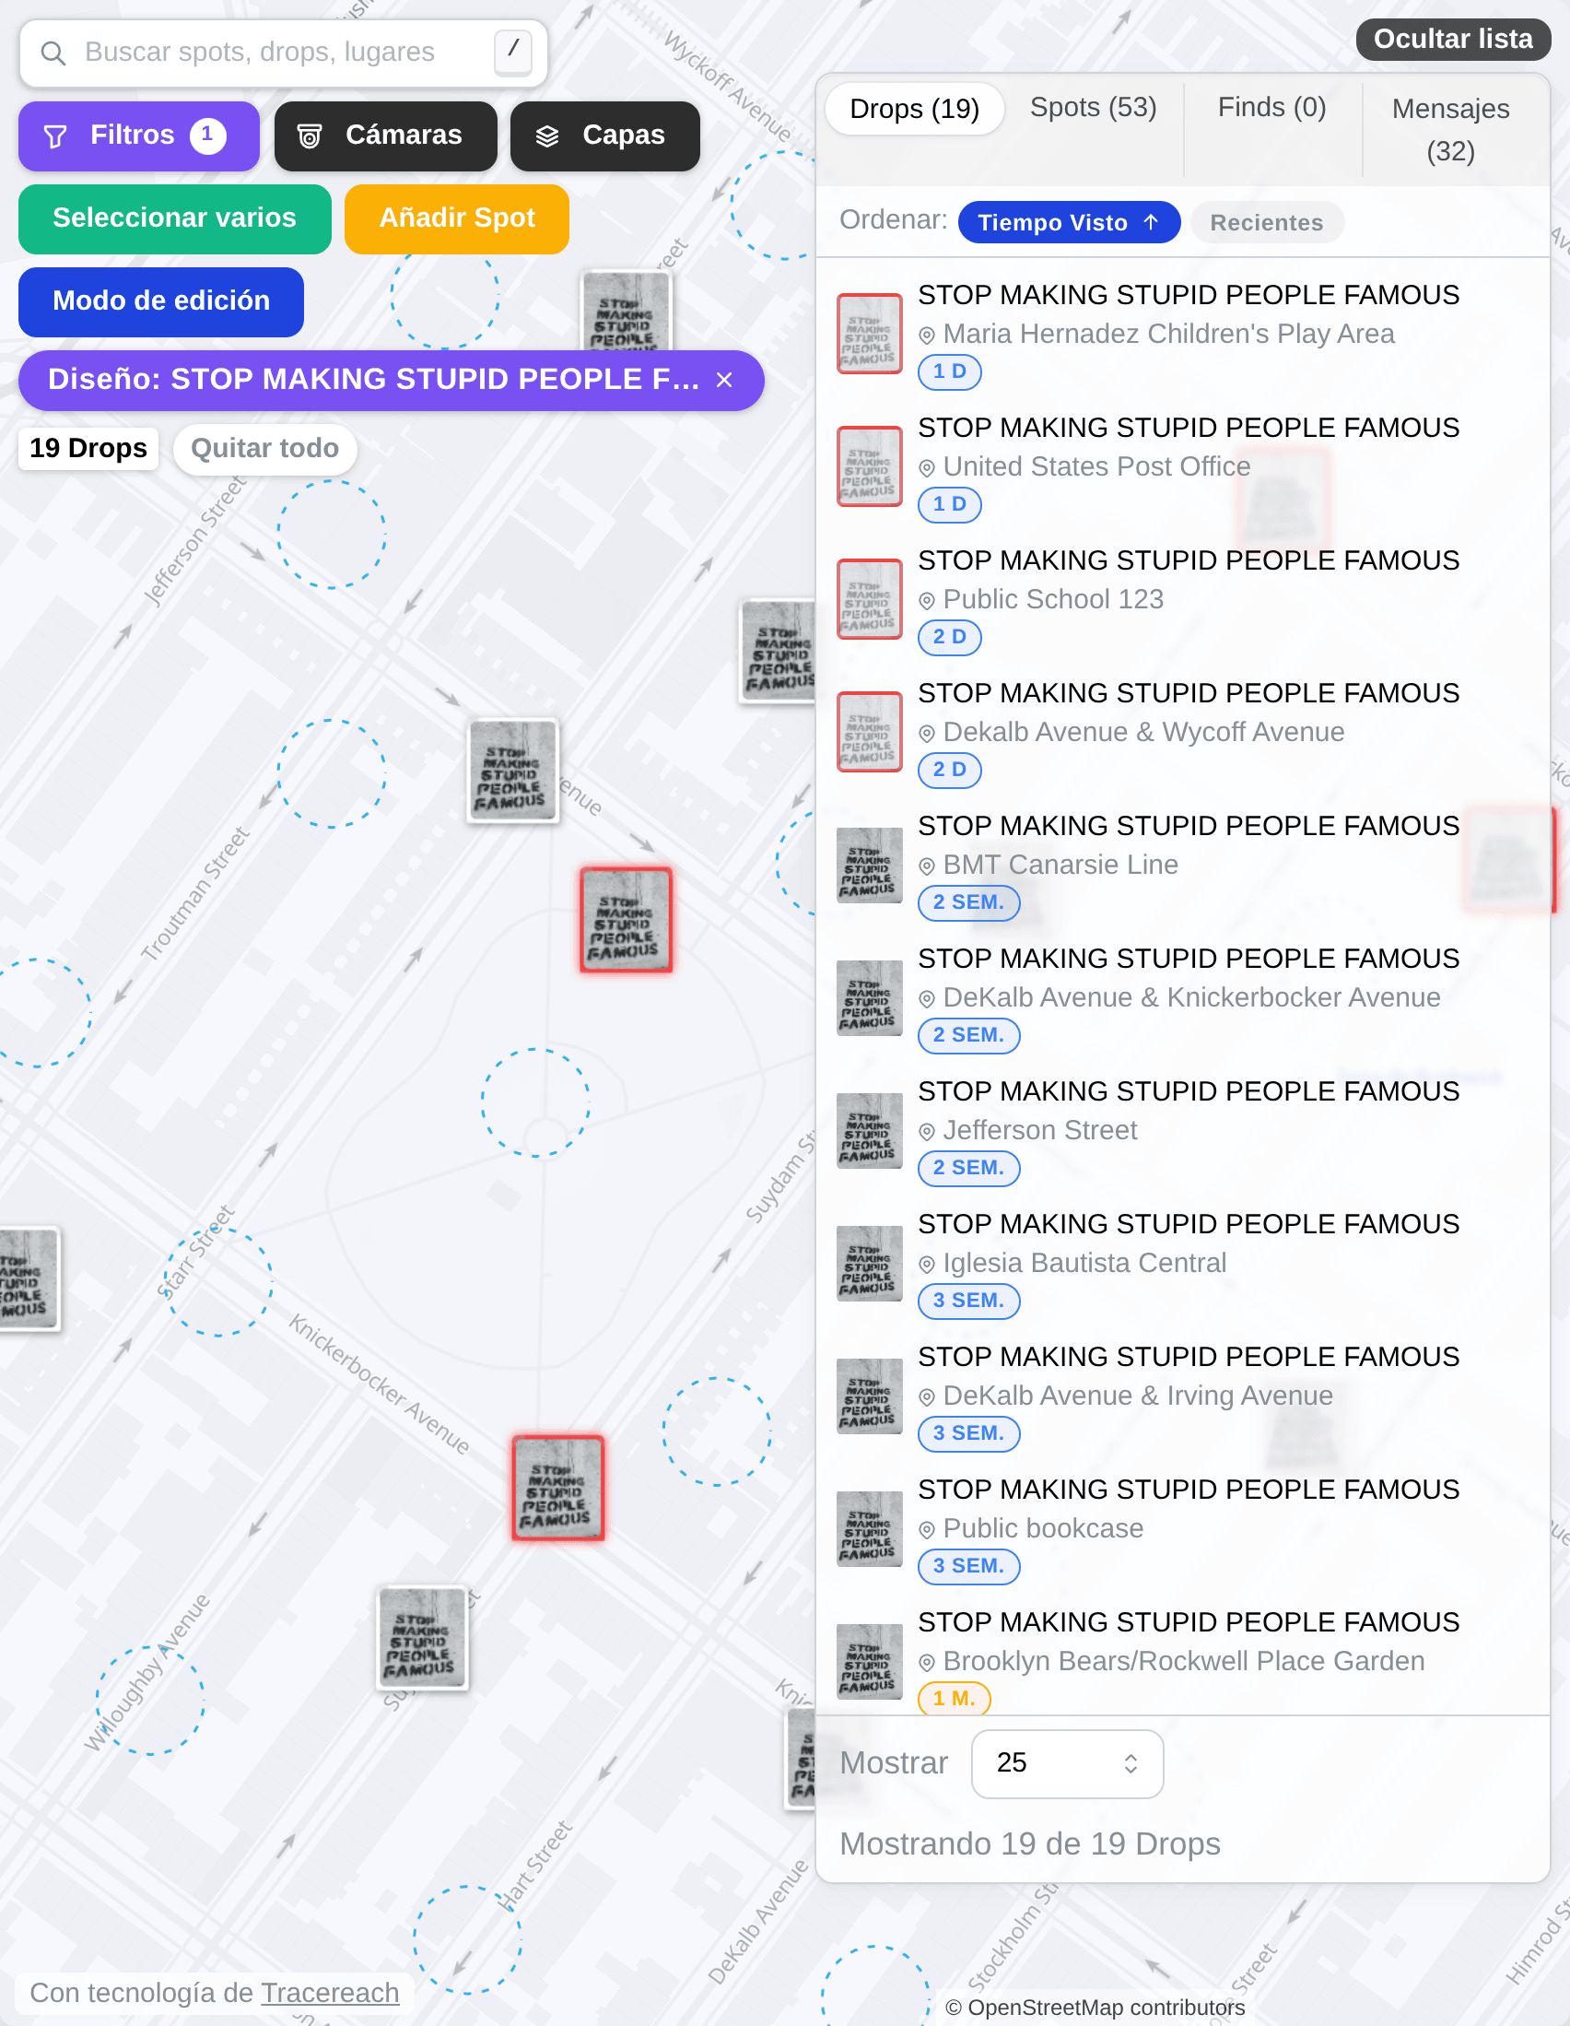Sort by Tiempo Visto

coord(1068,223)
